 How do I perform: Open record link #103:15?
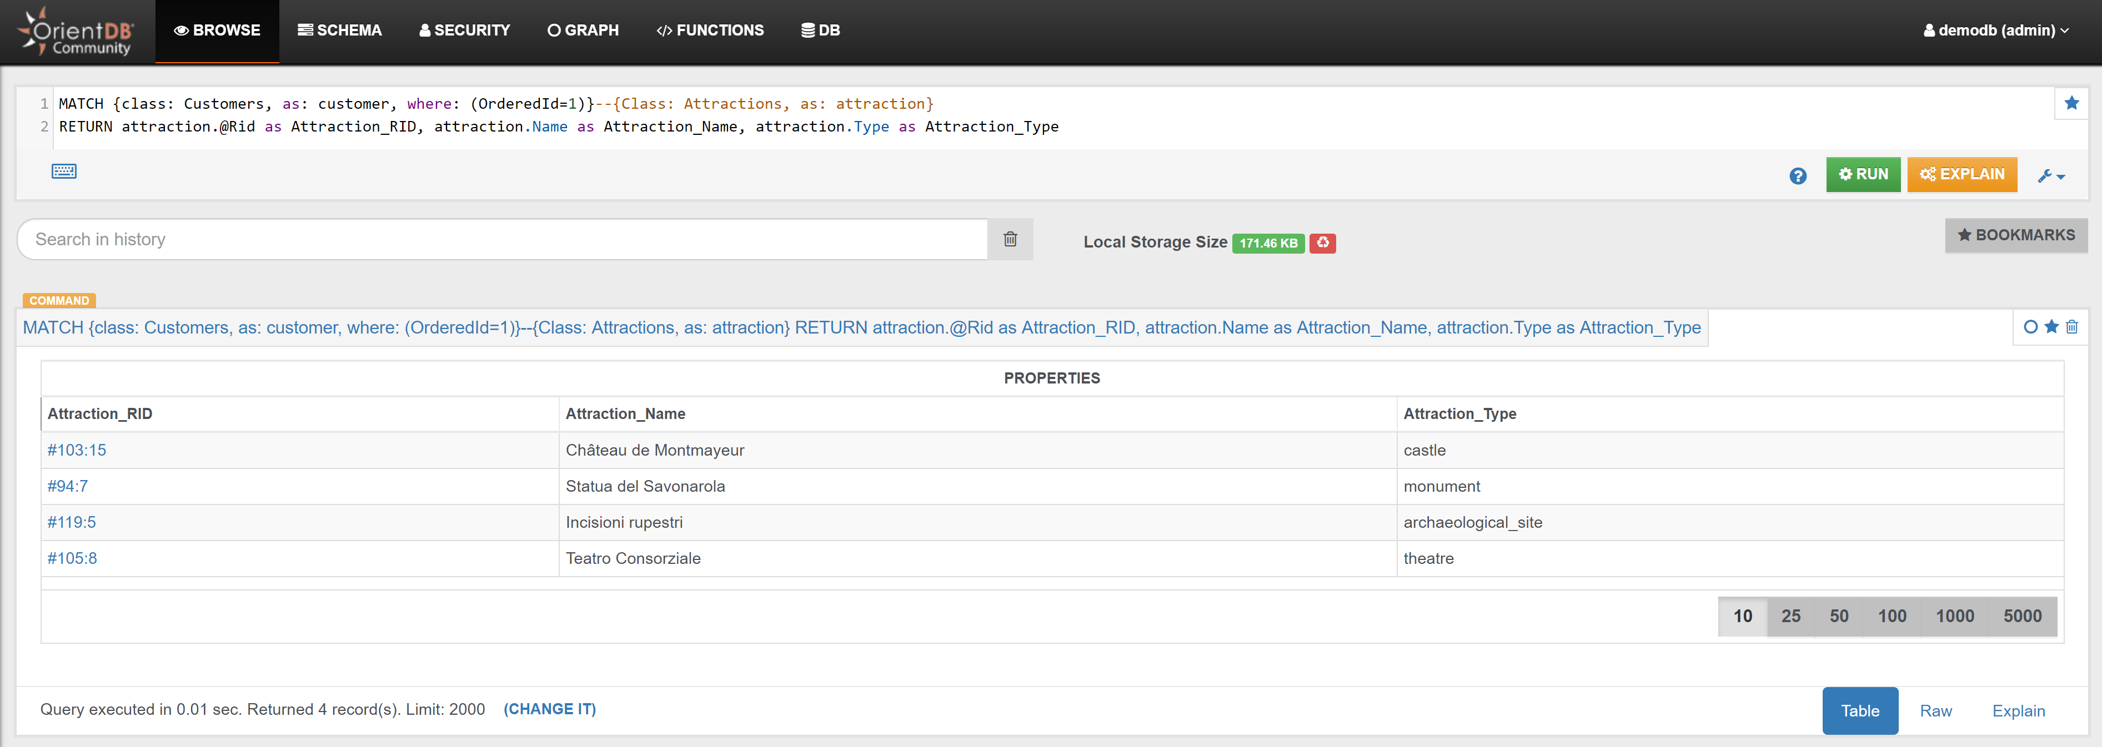click(77, 450)
